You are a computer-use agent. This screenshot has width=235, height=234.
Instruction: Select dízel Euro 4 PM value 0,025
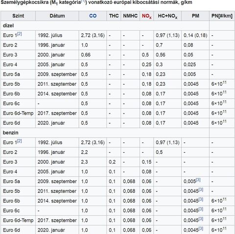[189, 65]
